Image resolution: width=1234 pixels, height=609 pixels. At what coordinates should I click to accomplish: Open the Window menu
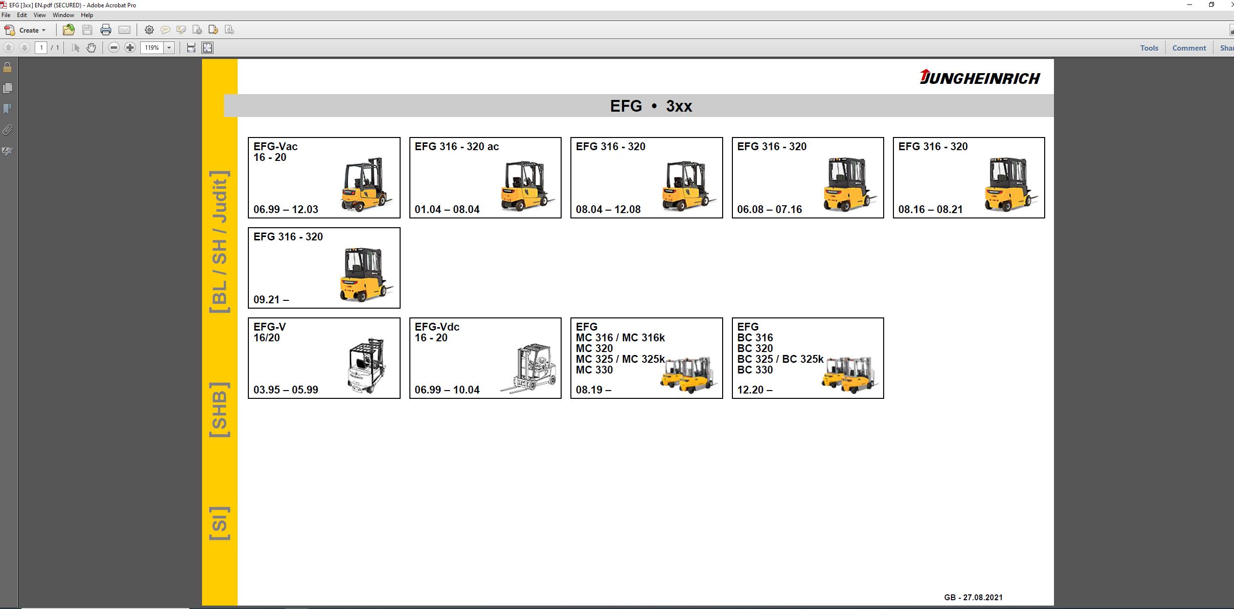tap(63, 15)
